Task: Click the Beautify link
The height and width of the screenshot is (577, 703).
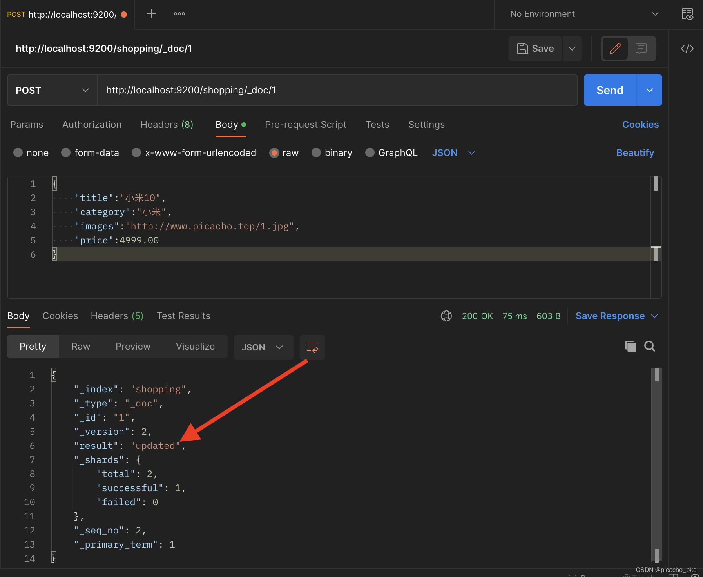Action: click(635, 152)
